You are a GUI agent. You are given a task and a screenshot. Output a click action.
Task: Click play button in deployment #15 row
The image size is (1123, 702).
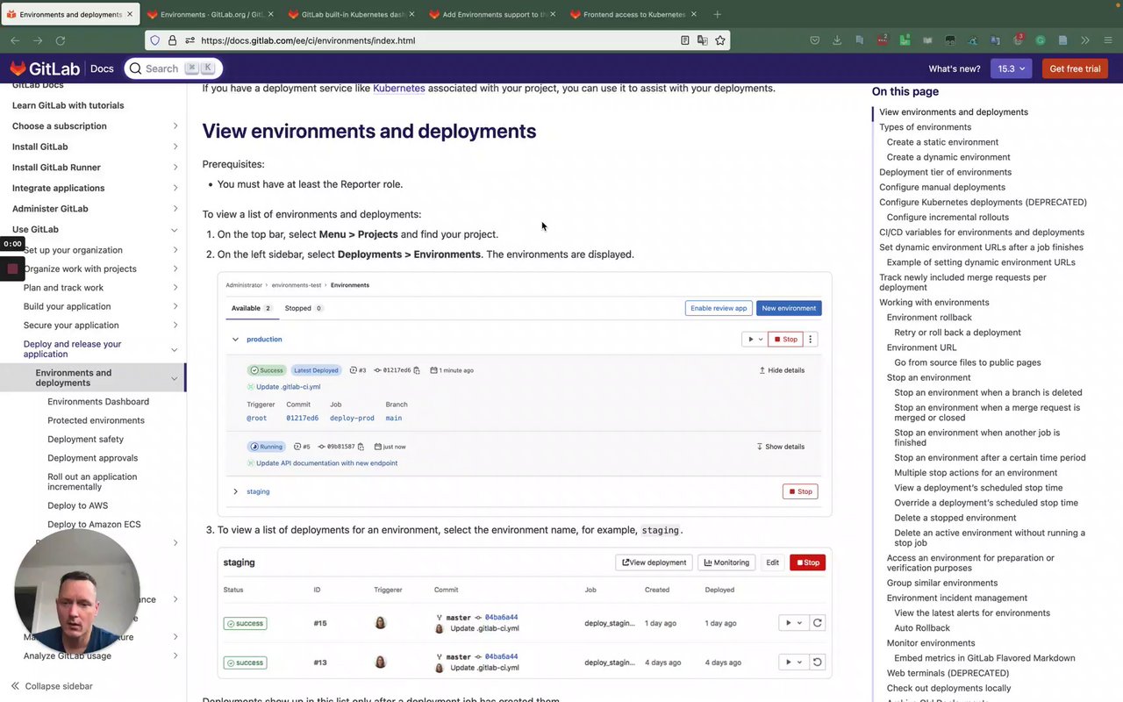pos(793,623)
